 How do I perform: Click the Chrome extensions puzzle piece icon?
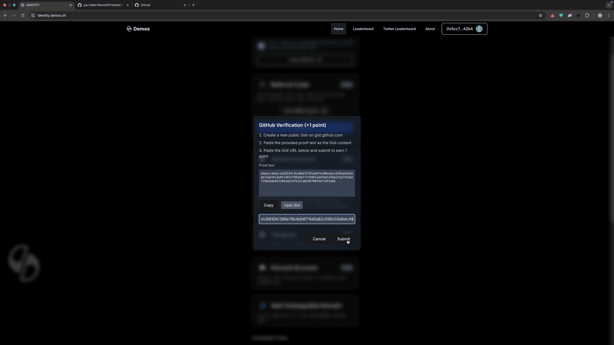(587, 15)
